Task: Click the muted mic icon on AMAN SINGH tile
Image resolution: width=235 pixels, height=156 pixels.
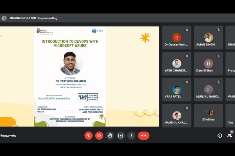Action: coord(219,30)
